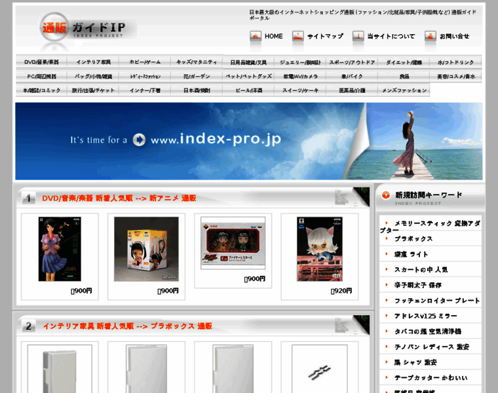This screenshot has height=393, width=498.
Task: Open the サイトマップ link
Action: tap(325, 36)
